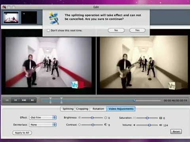Select the first clip thumbnail

11,17
